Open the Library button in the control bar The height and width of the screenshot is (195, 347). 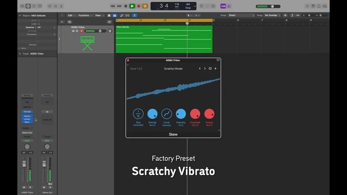tap(22, 6)
